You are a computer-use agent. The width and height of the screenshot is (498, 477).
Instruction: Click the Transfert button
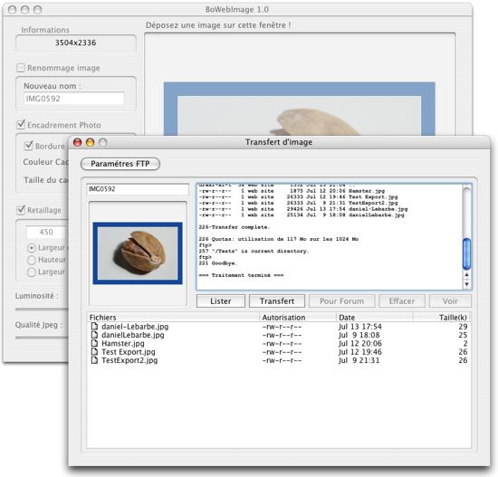(277, 301)
